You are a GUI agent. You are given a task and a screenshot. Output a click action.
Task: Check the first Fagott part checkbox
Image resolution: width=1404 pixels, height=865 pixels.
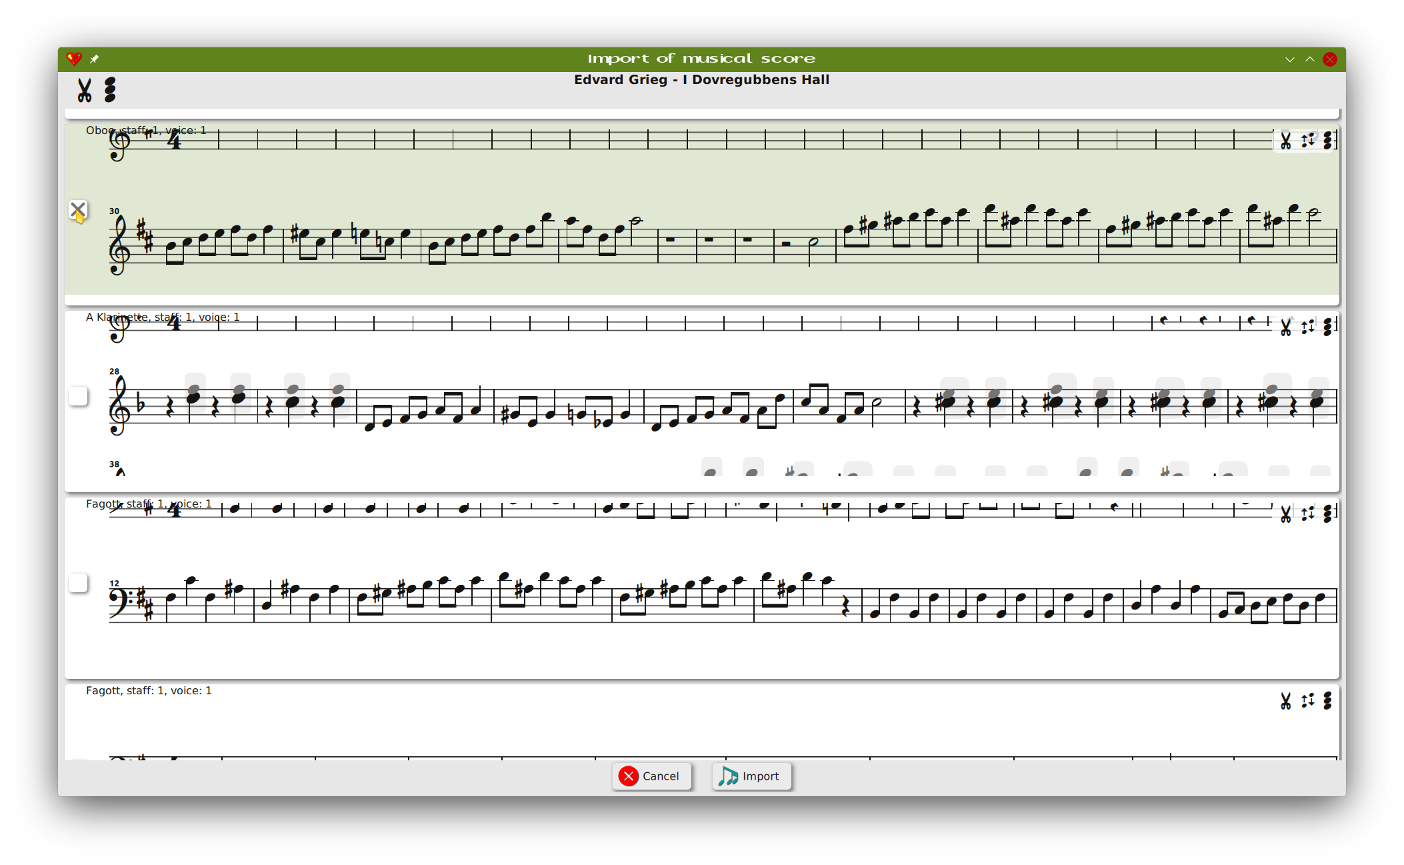coord(78,583)
